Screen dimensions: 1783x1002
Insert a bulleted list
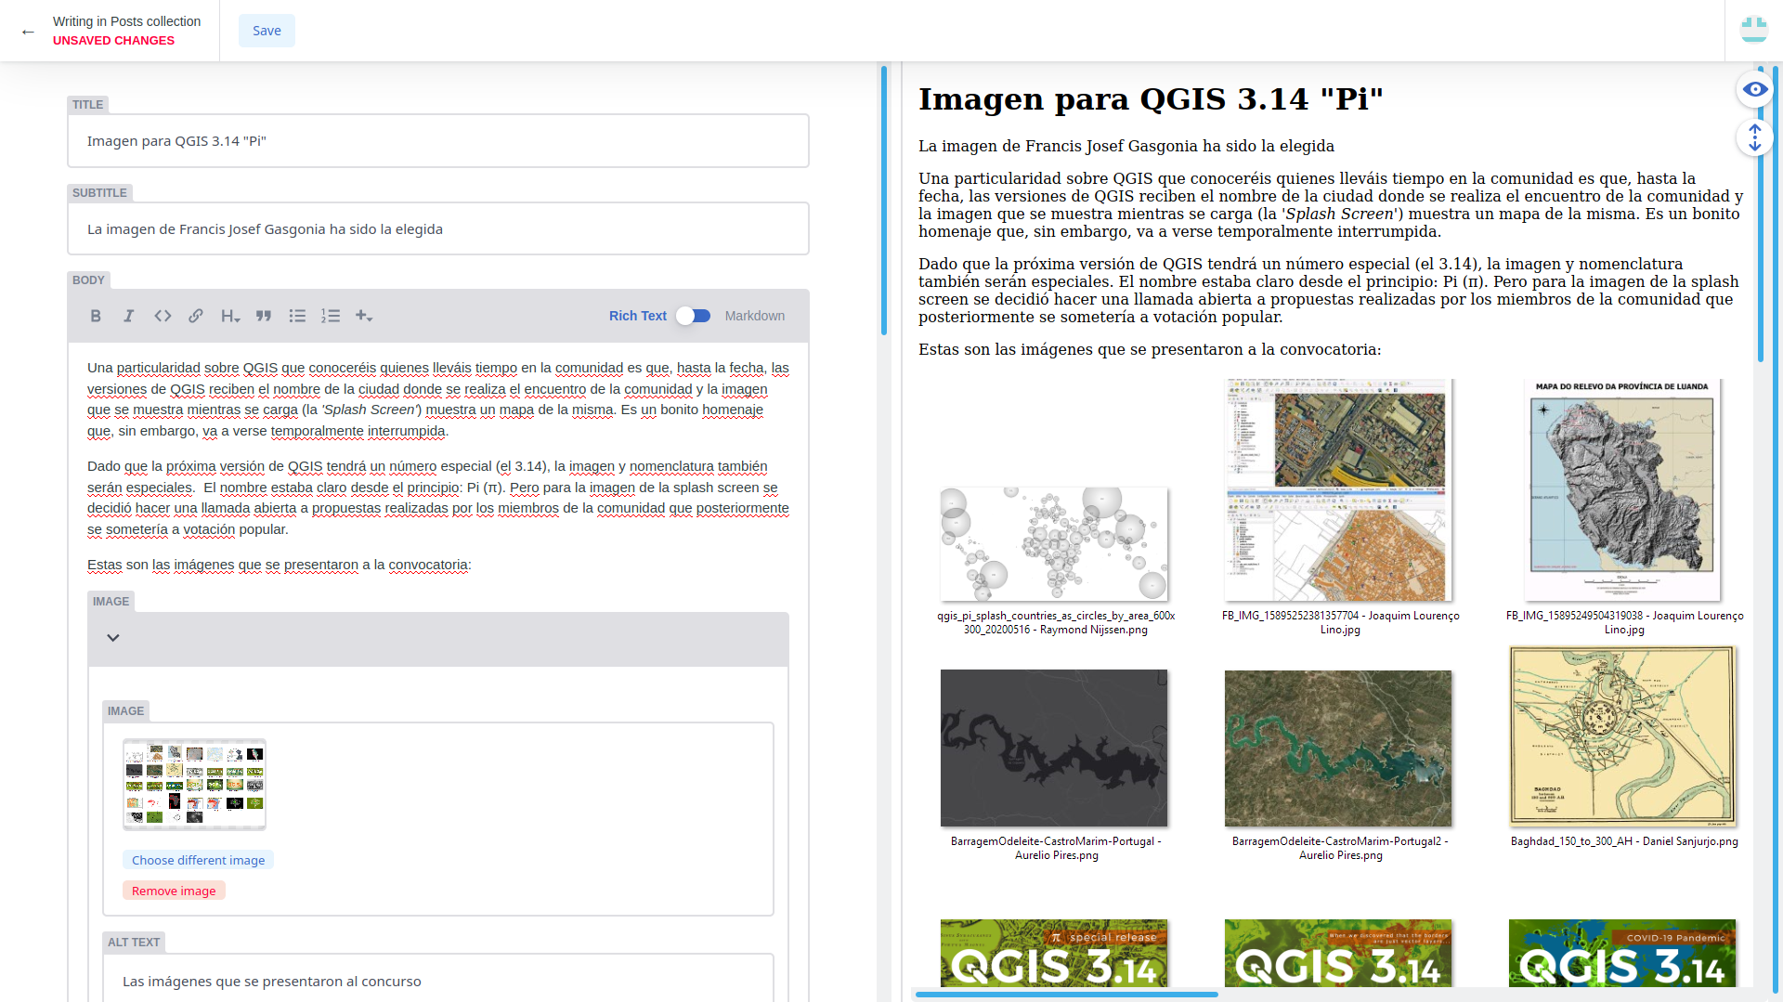[297, 316]
